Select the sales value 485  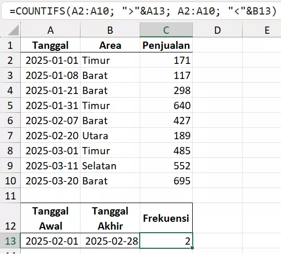click(x=166, y=151)
